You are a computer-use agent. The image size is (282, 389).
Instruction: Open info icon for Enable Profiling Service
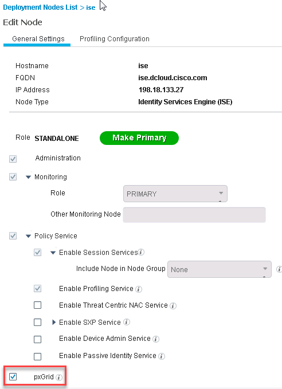click(139, 289)
